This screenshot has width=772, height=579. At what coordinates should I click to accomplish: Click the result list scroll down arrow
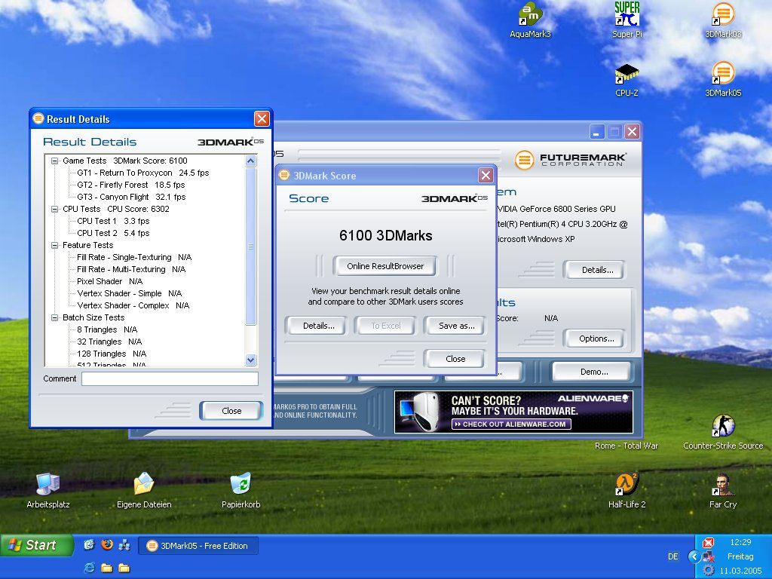(250, 360)
